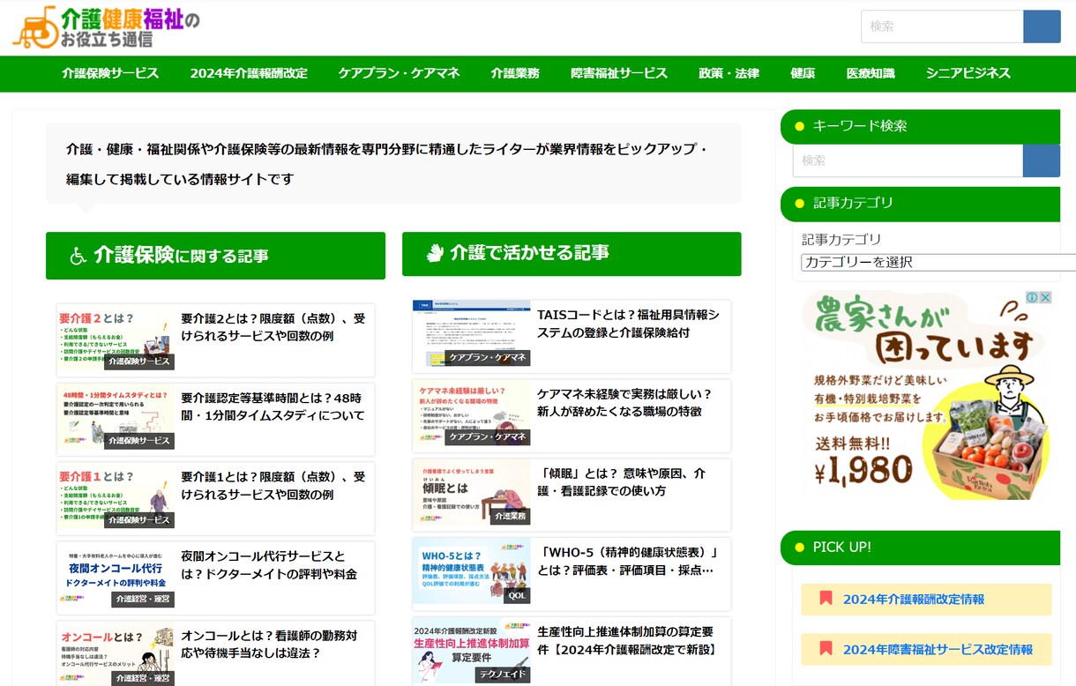Go to 健康 navigation item

click(x=803, y=73)
